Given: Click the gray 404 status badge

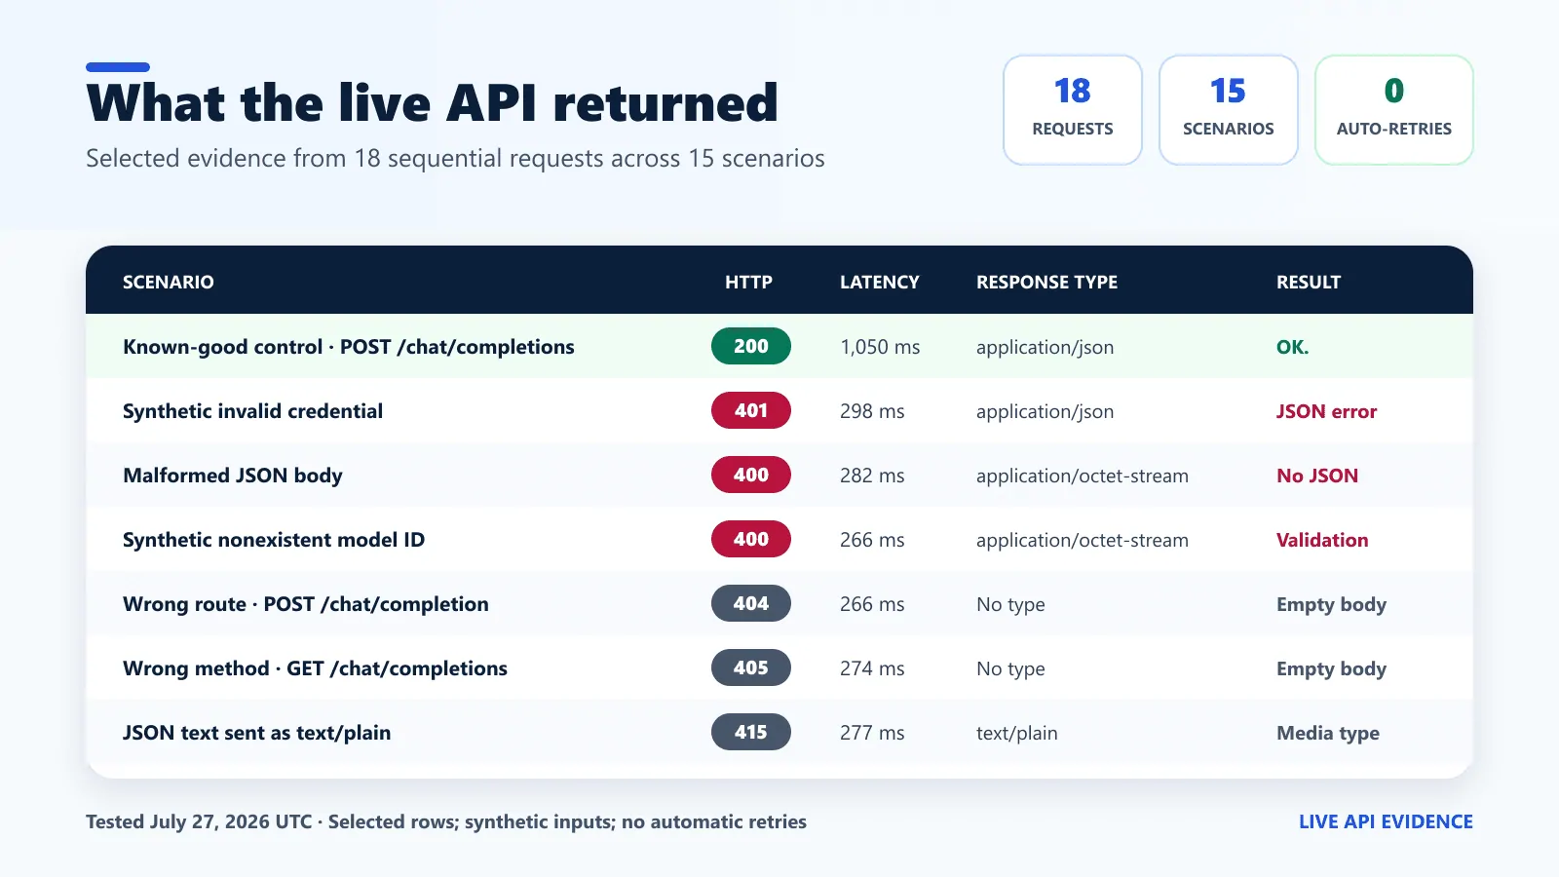Looking at the screenshot, I should point(751,603).
